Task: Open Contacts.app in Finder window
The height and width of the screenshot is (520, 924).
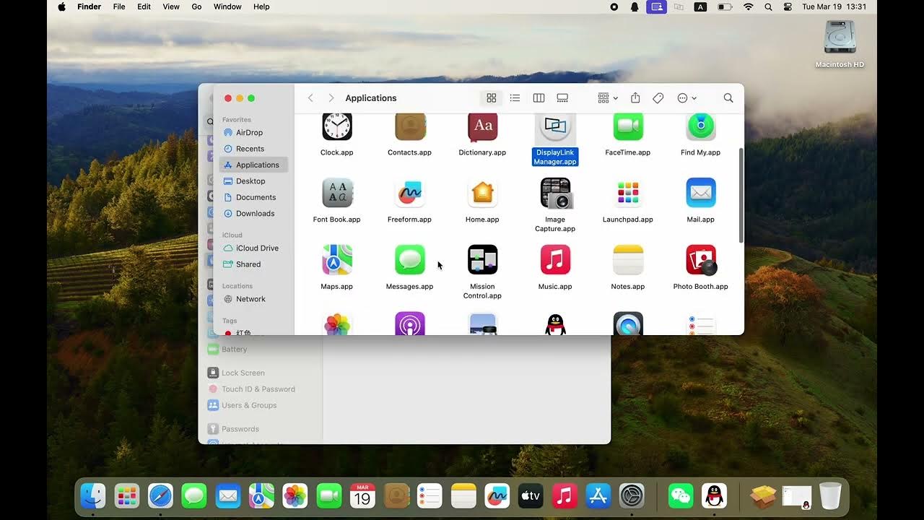Action: pyautogui.click(x=410, y=128)
